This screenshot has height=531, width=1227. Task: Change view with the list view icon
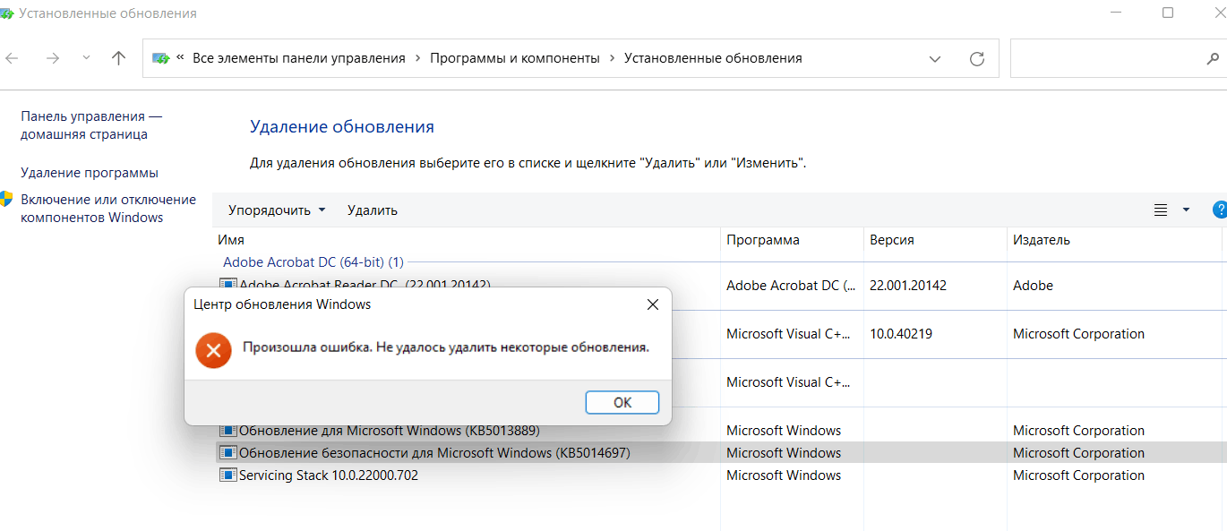pos(1161,210)
